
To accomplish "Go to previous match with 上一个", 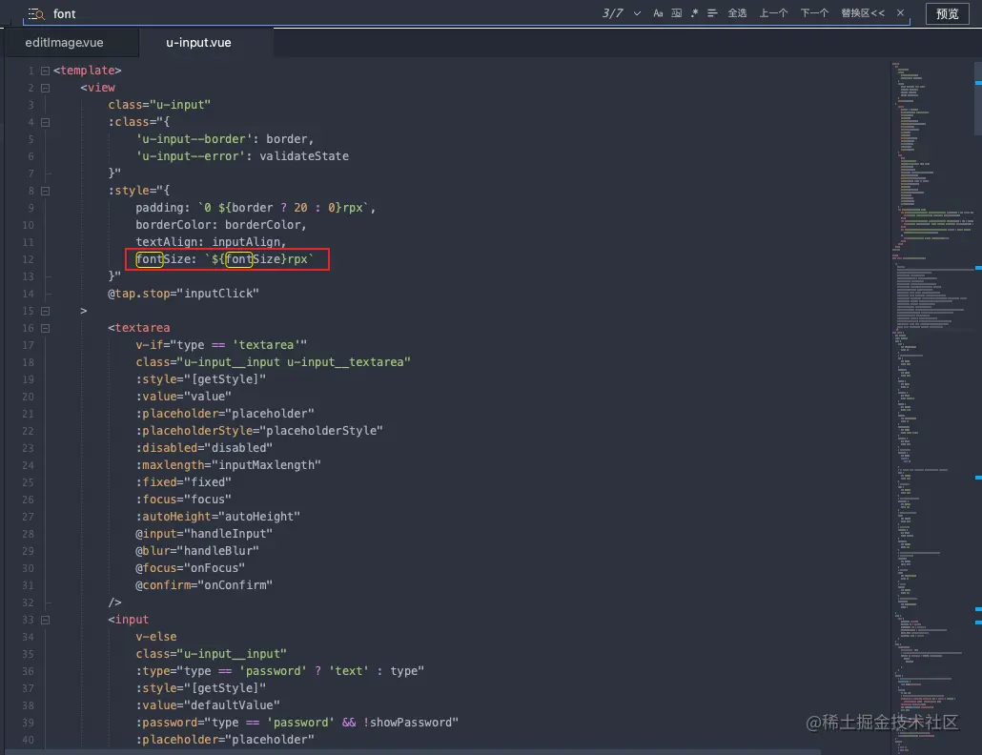I will pyautogui.click(x=773, y=13).
